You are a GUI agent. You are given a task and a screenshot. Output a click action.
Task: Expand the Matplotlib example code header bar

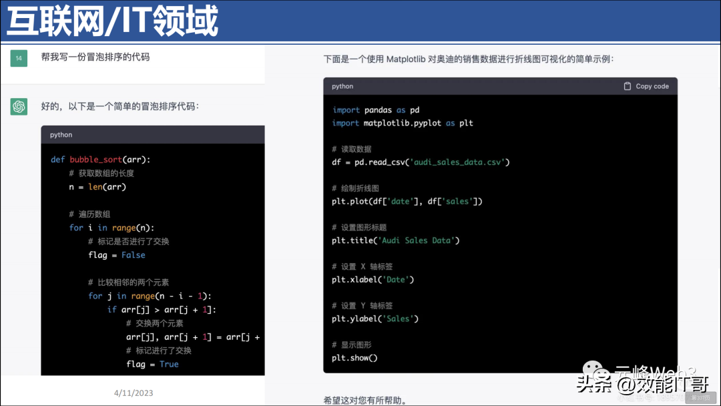(497, 86)
